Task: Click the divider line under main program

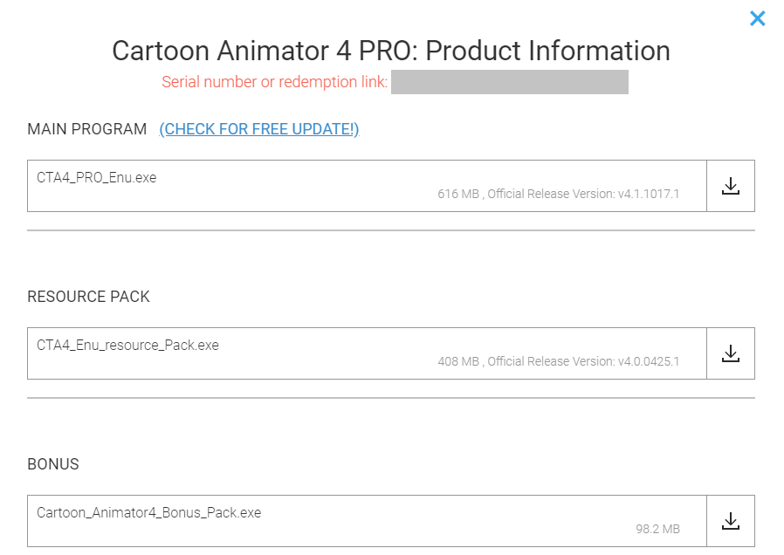Action: click(x=391, y=230)
